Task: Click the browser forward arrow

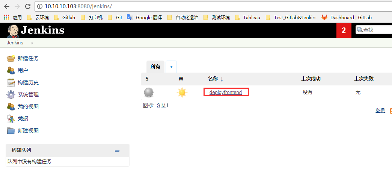Action: (x=17, y=6)
